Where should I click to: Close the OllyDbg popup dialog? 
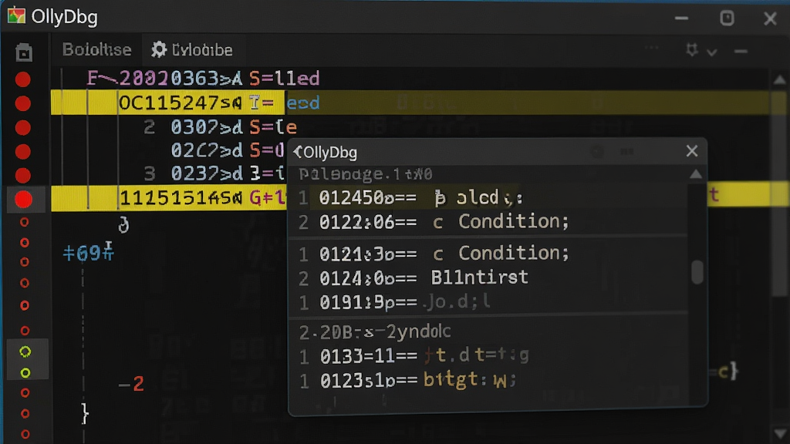click(692, 151)
